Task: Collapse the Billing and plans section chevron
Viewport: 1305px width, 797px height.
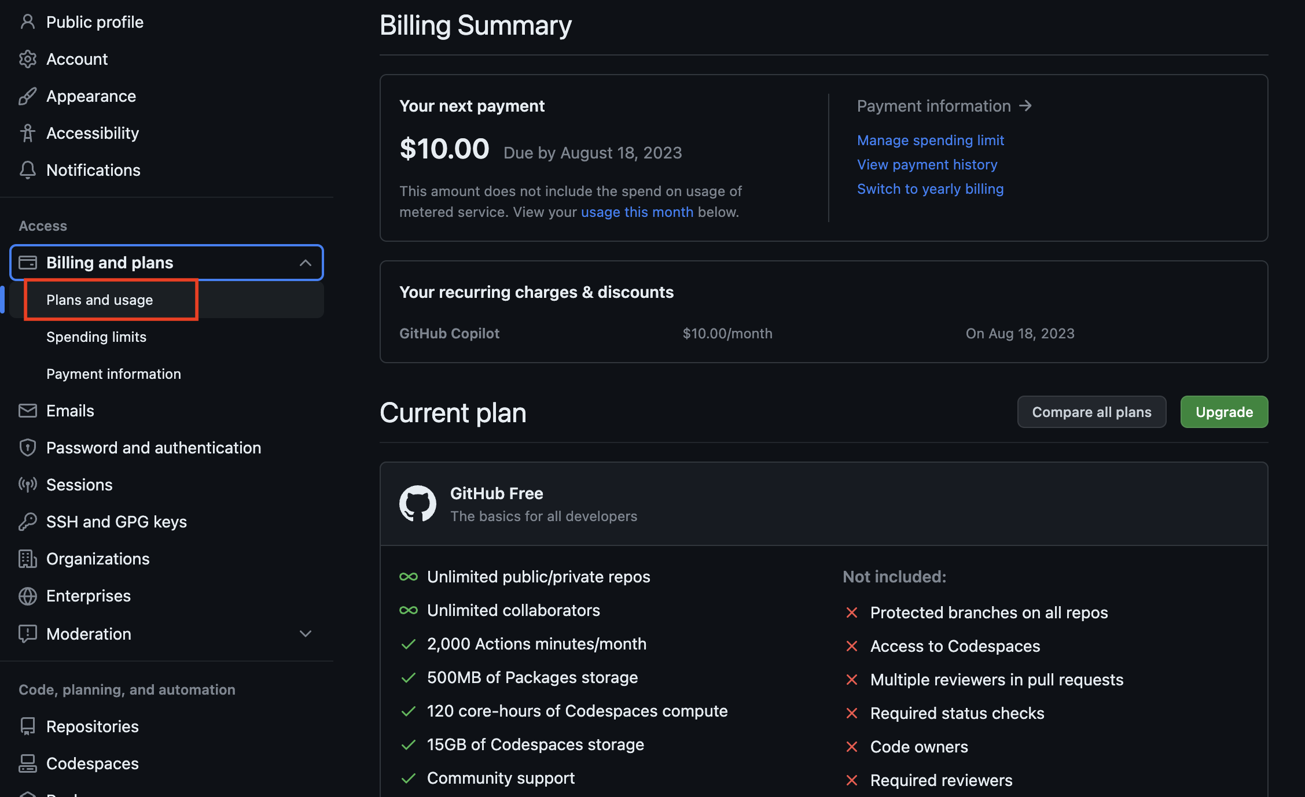Action: (x=306, y=263)
